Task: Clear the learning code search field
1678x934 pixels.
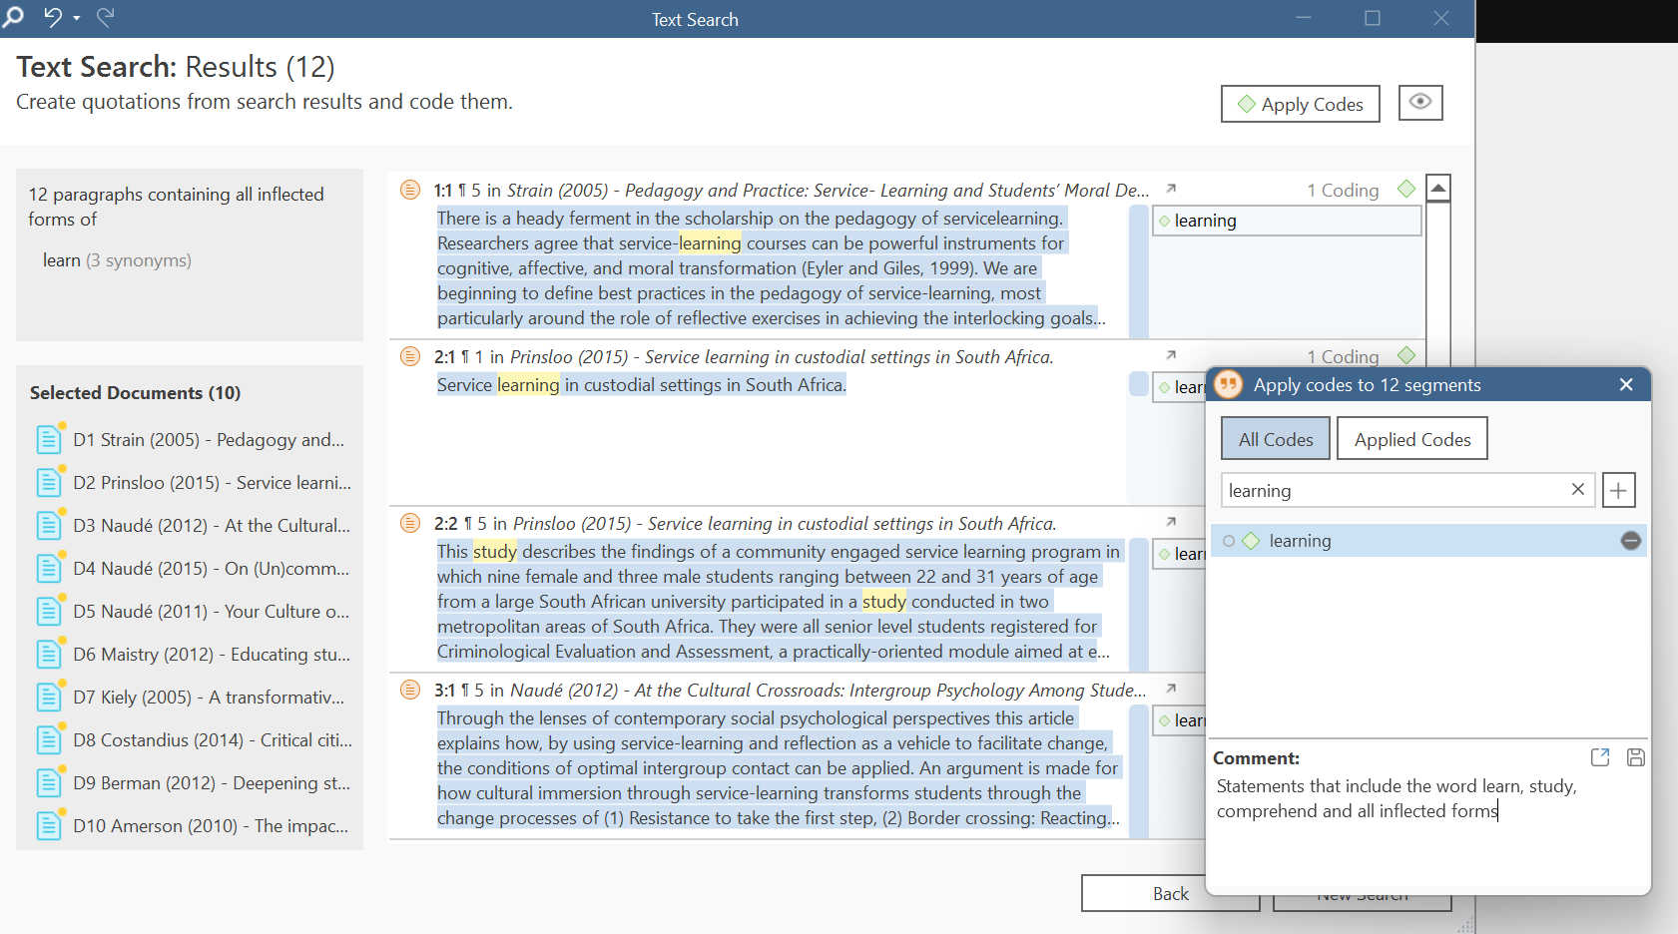Action: pos(1577,489)
